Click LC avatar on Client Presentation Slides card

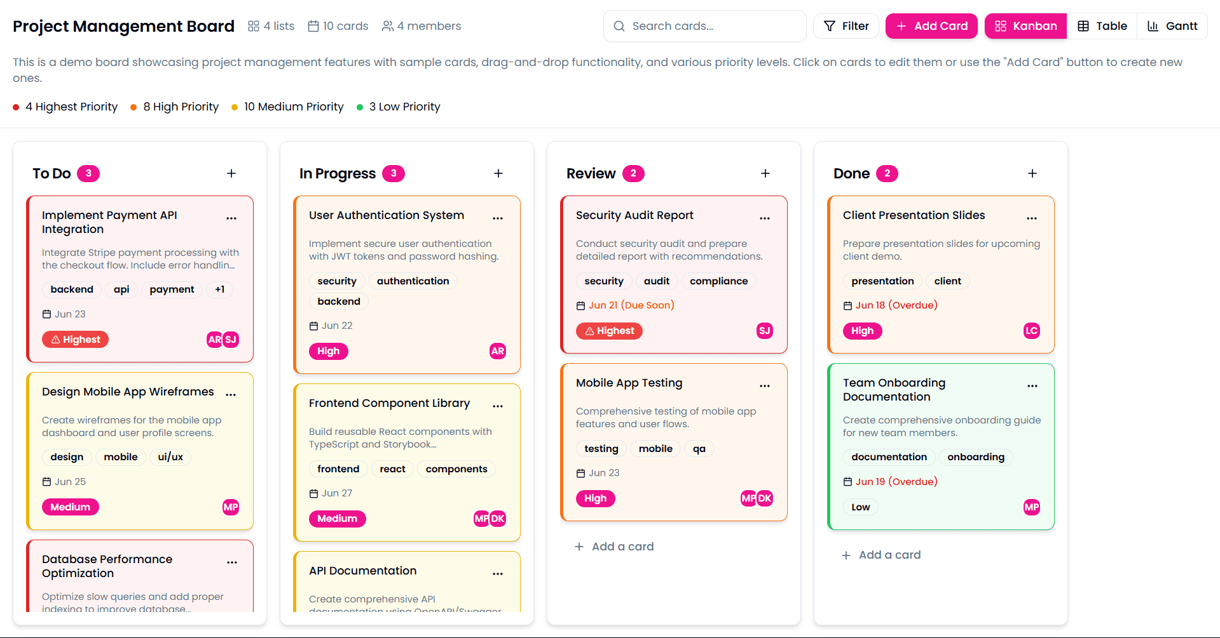(1032, 331)
